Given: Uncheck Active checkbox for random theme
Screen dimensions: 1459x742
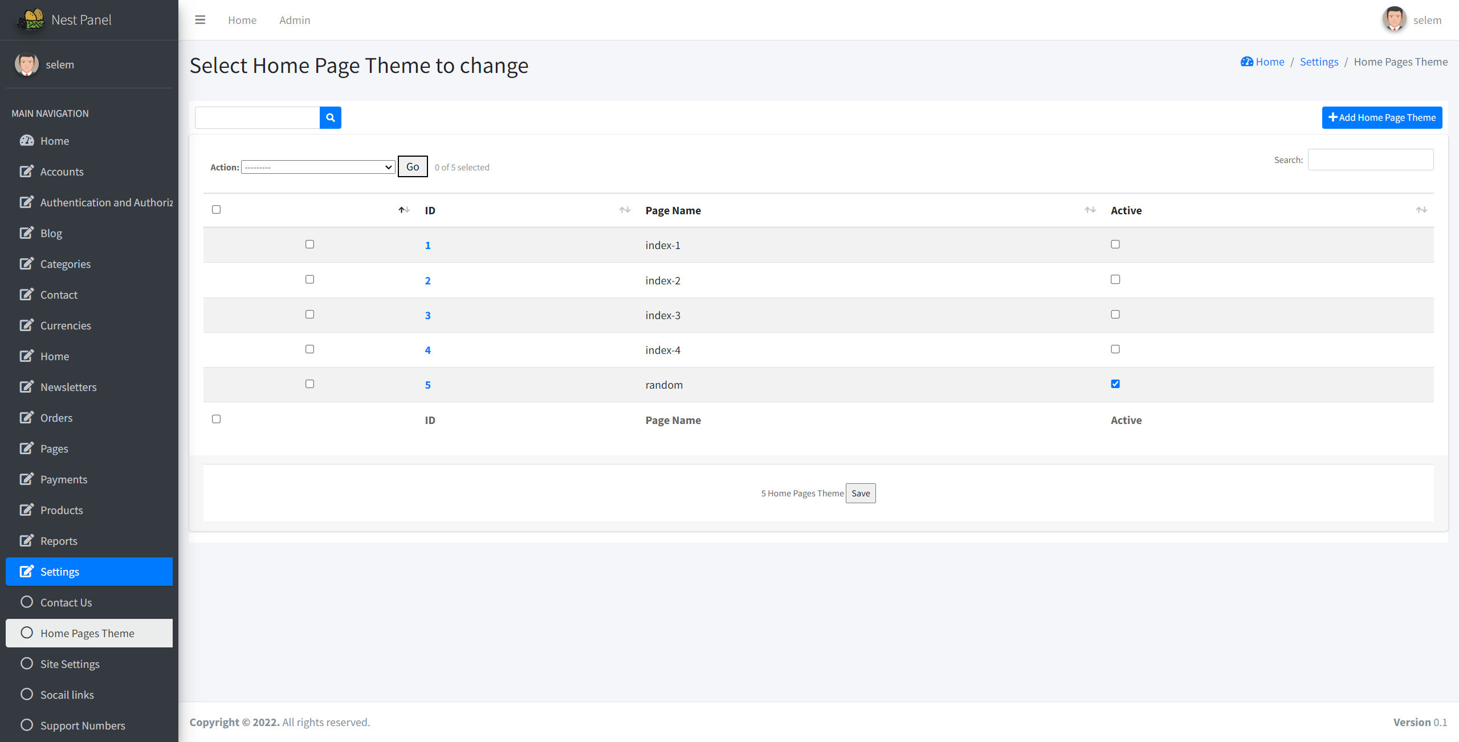Looking at the screenshot, I should pyautogui.click(x=1115, y=384).
